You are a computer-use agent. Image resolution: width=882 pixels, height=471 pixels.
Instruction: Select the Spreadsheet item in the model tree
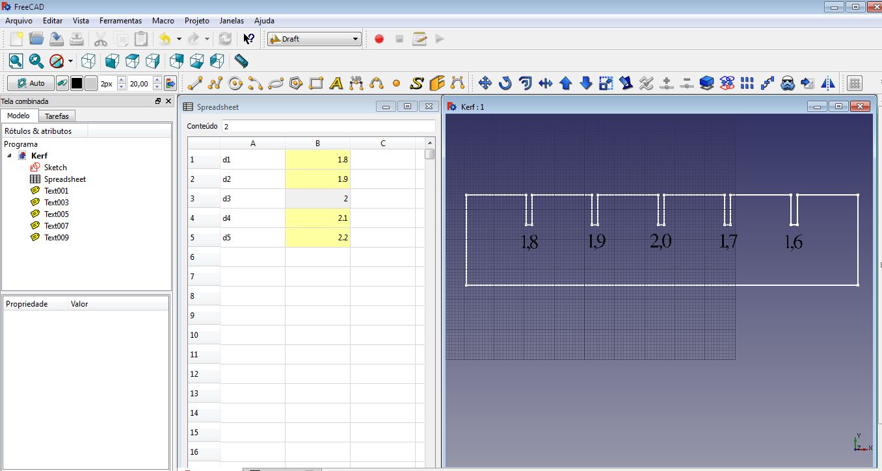click(x=64, y=179)
